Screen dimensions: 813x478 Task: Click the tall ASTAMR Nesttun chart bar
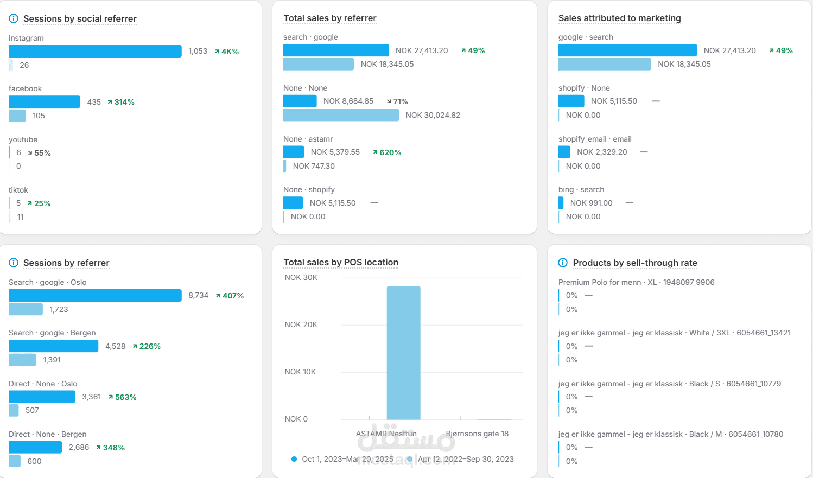click(x=403, y=353)
